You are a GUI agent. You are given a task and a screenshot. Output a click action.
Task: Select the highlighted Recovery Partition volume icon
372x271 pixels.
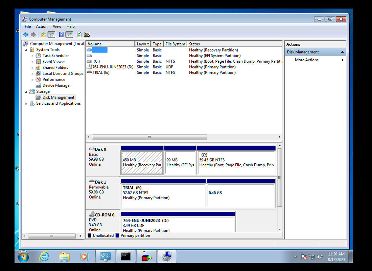[89, 50]
